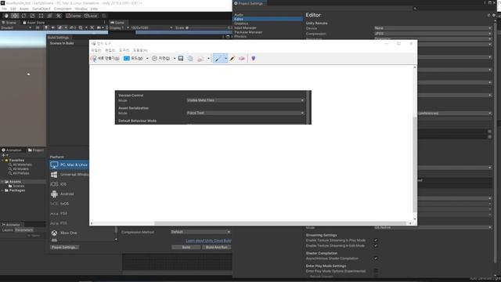
Task: Switch to the Asset Store tab
Action: (x=34, y=23)
